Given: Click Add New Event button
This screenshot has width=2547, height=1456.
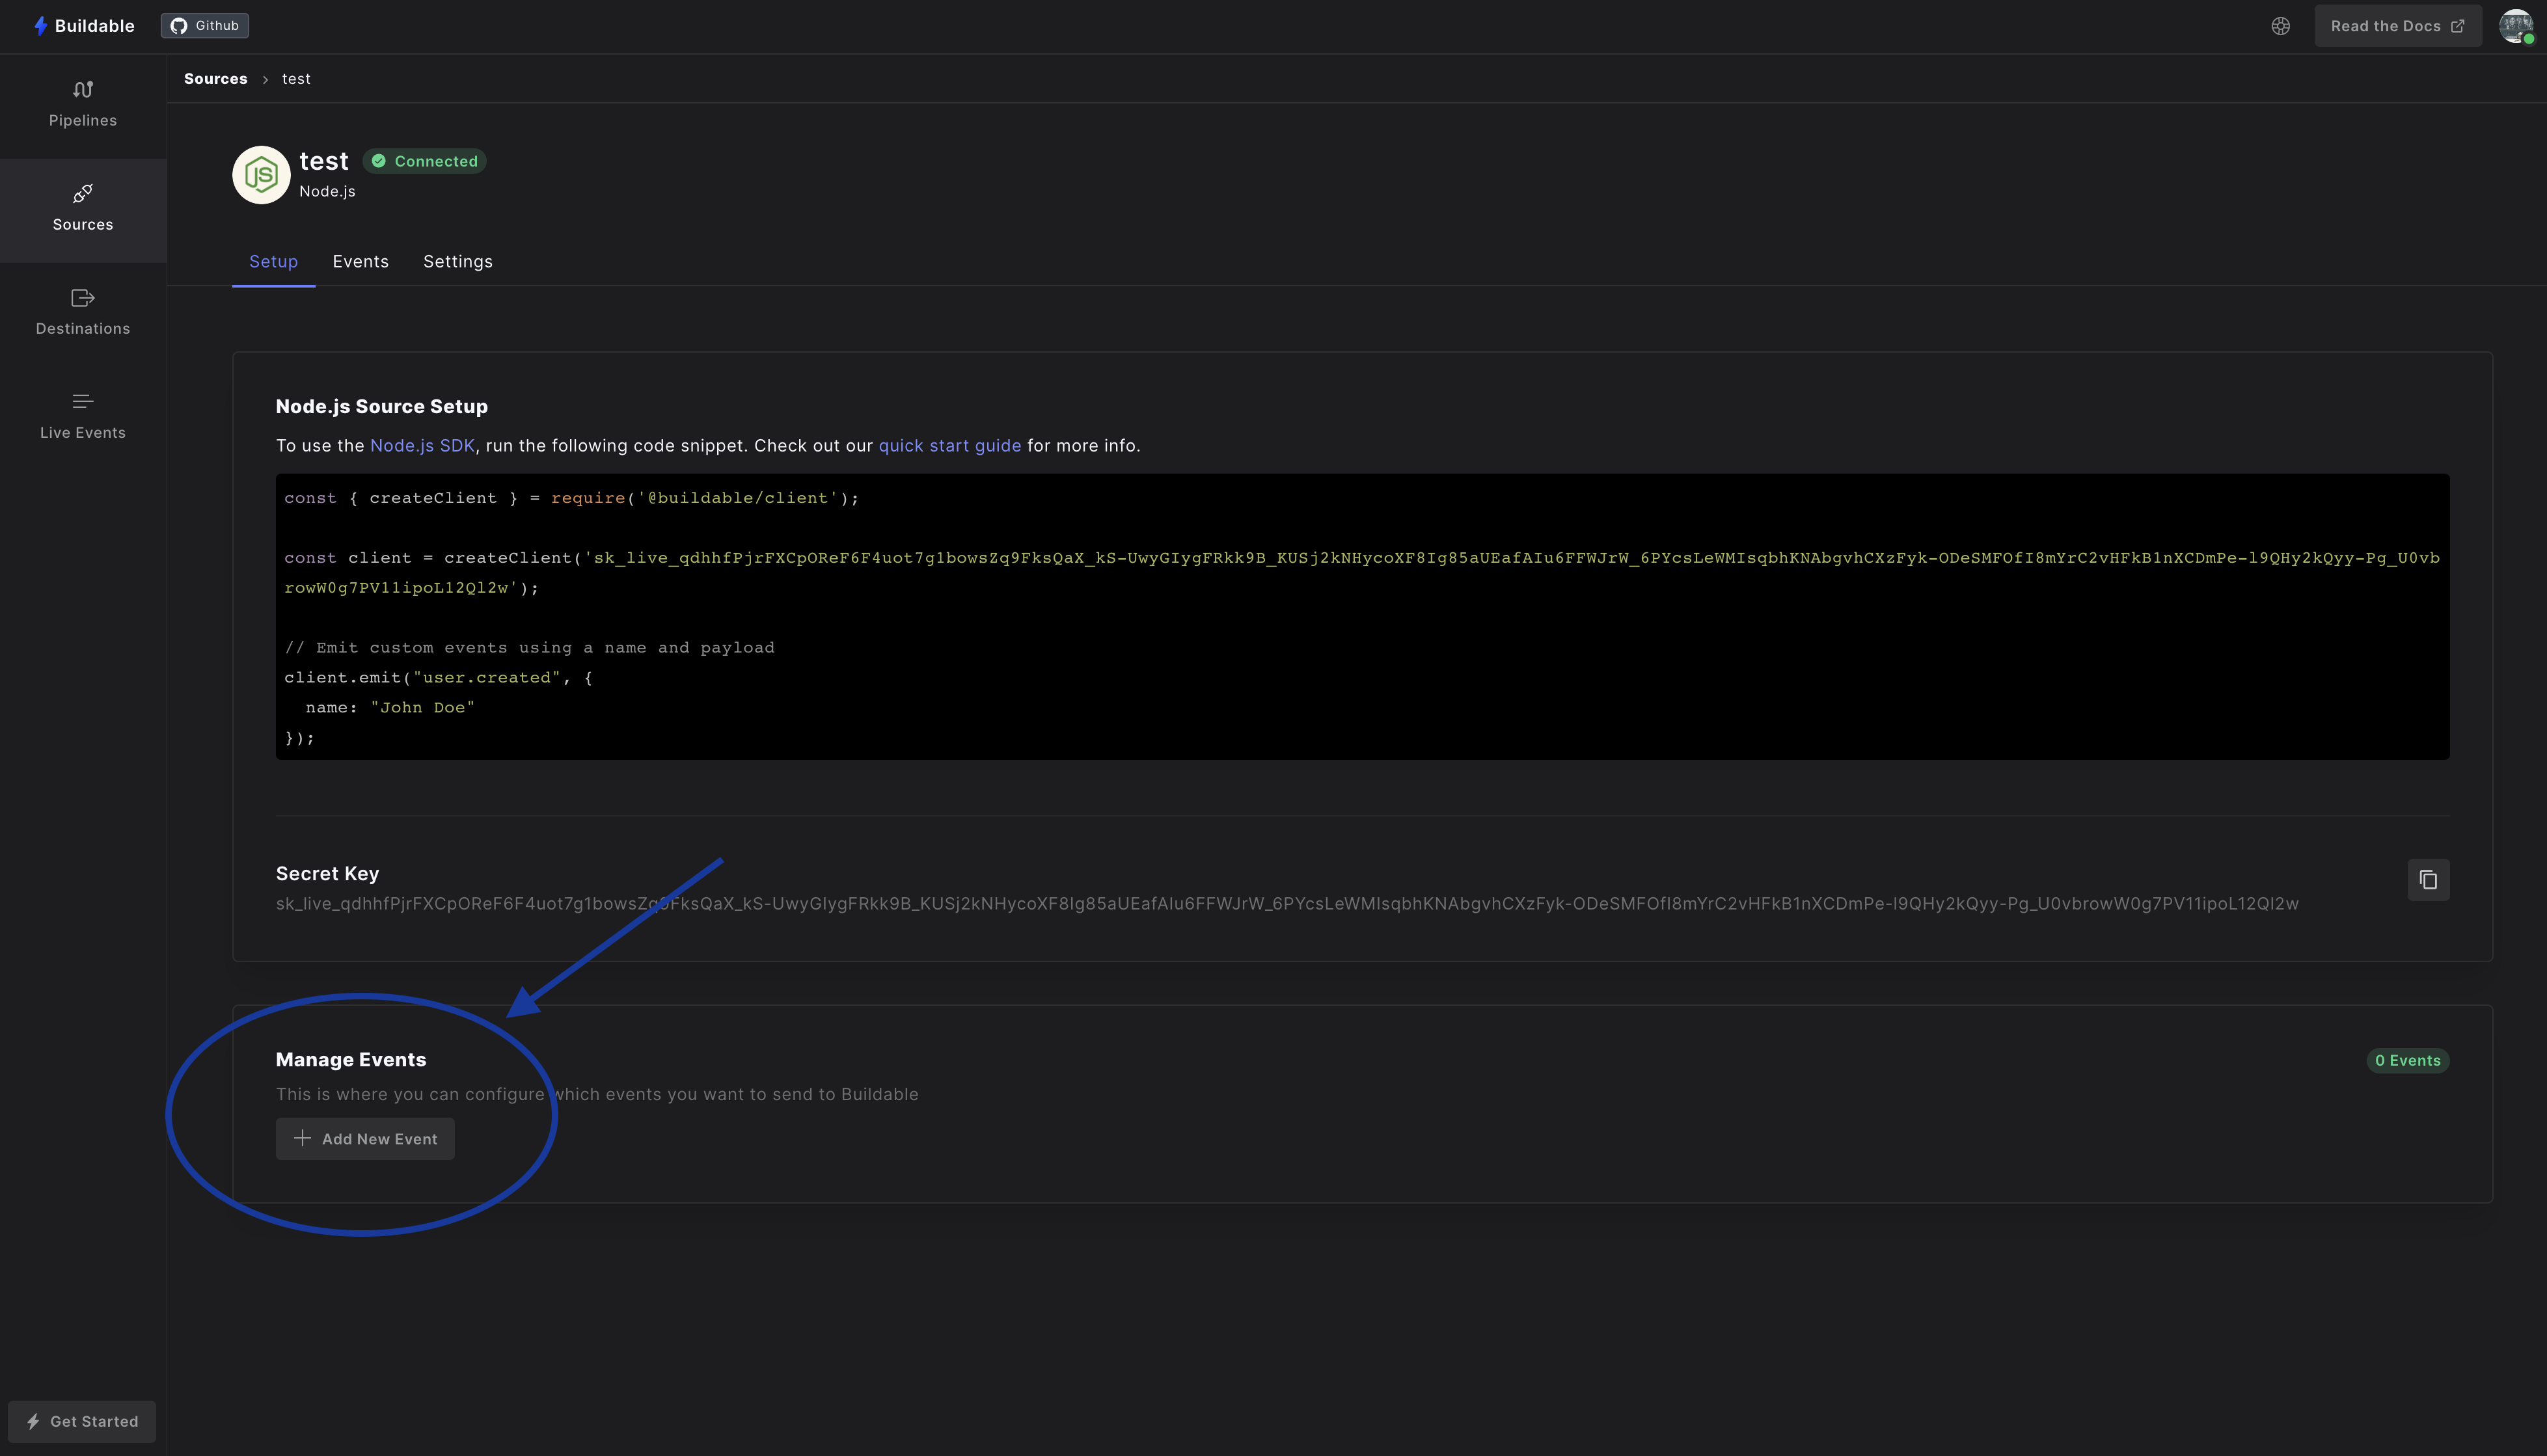Looking at the screenshot, I should [365, 1139].
